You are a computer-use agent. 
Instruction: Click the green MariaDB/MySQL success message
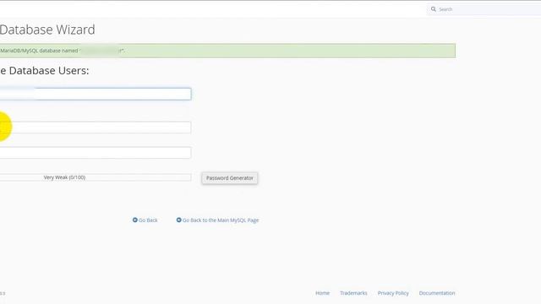click(x=227, y=51)
